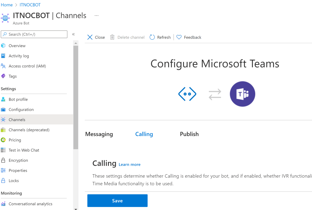Open Activity log from sidebar icon

3,56
